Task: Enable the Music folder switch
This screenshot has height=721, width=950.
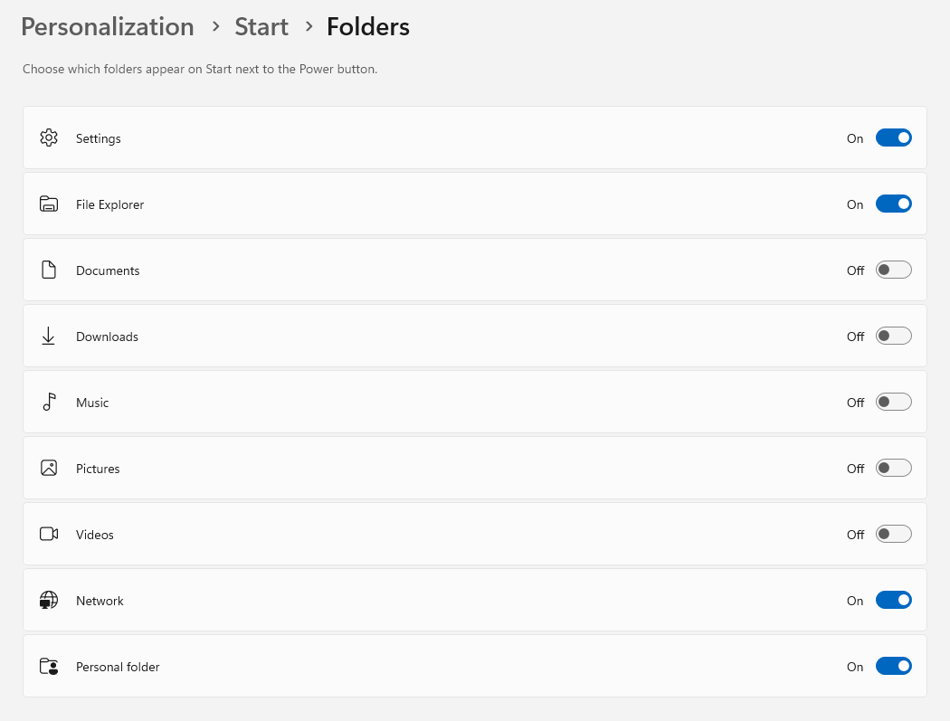Action: tap(893, 402)
